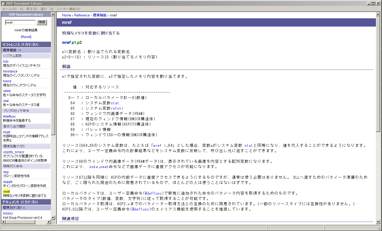Viewport: 382px width, 231px height.
Task: Open the dup entry in sidebar
Action: tap(6, 172)
